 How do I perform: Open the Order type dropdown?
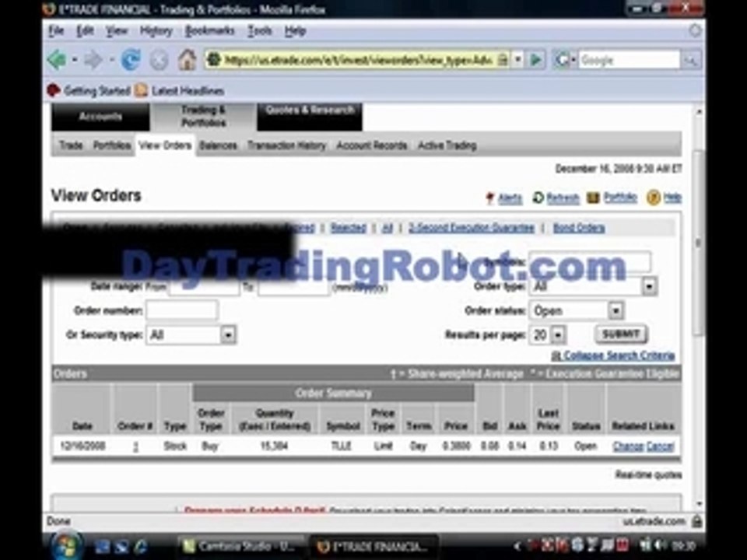(649, 287)
